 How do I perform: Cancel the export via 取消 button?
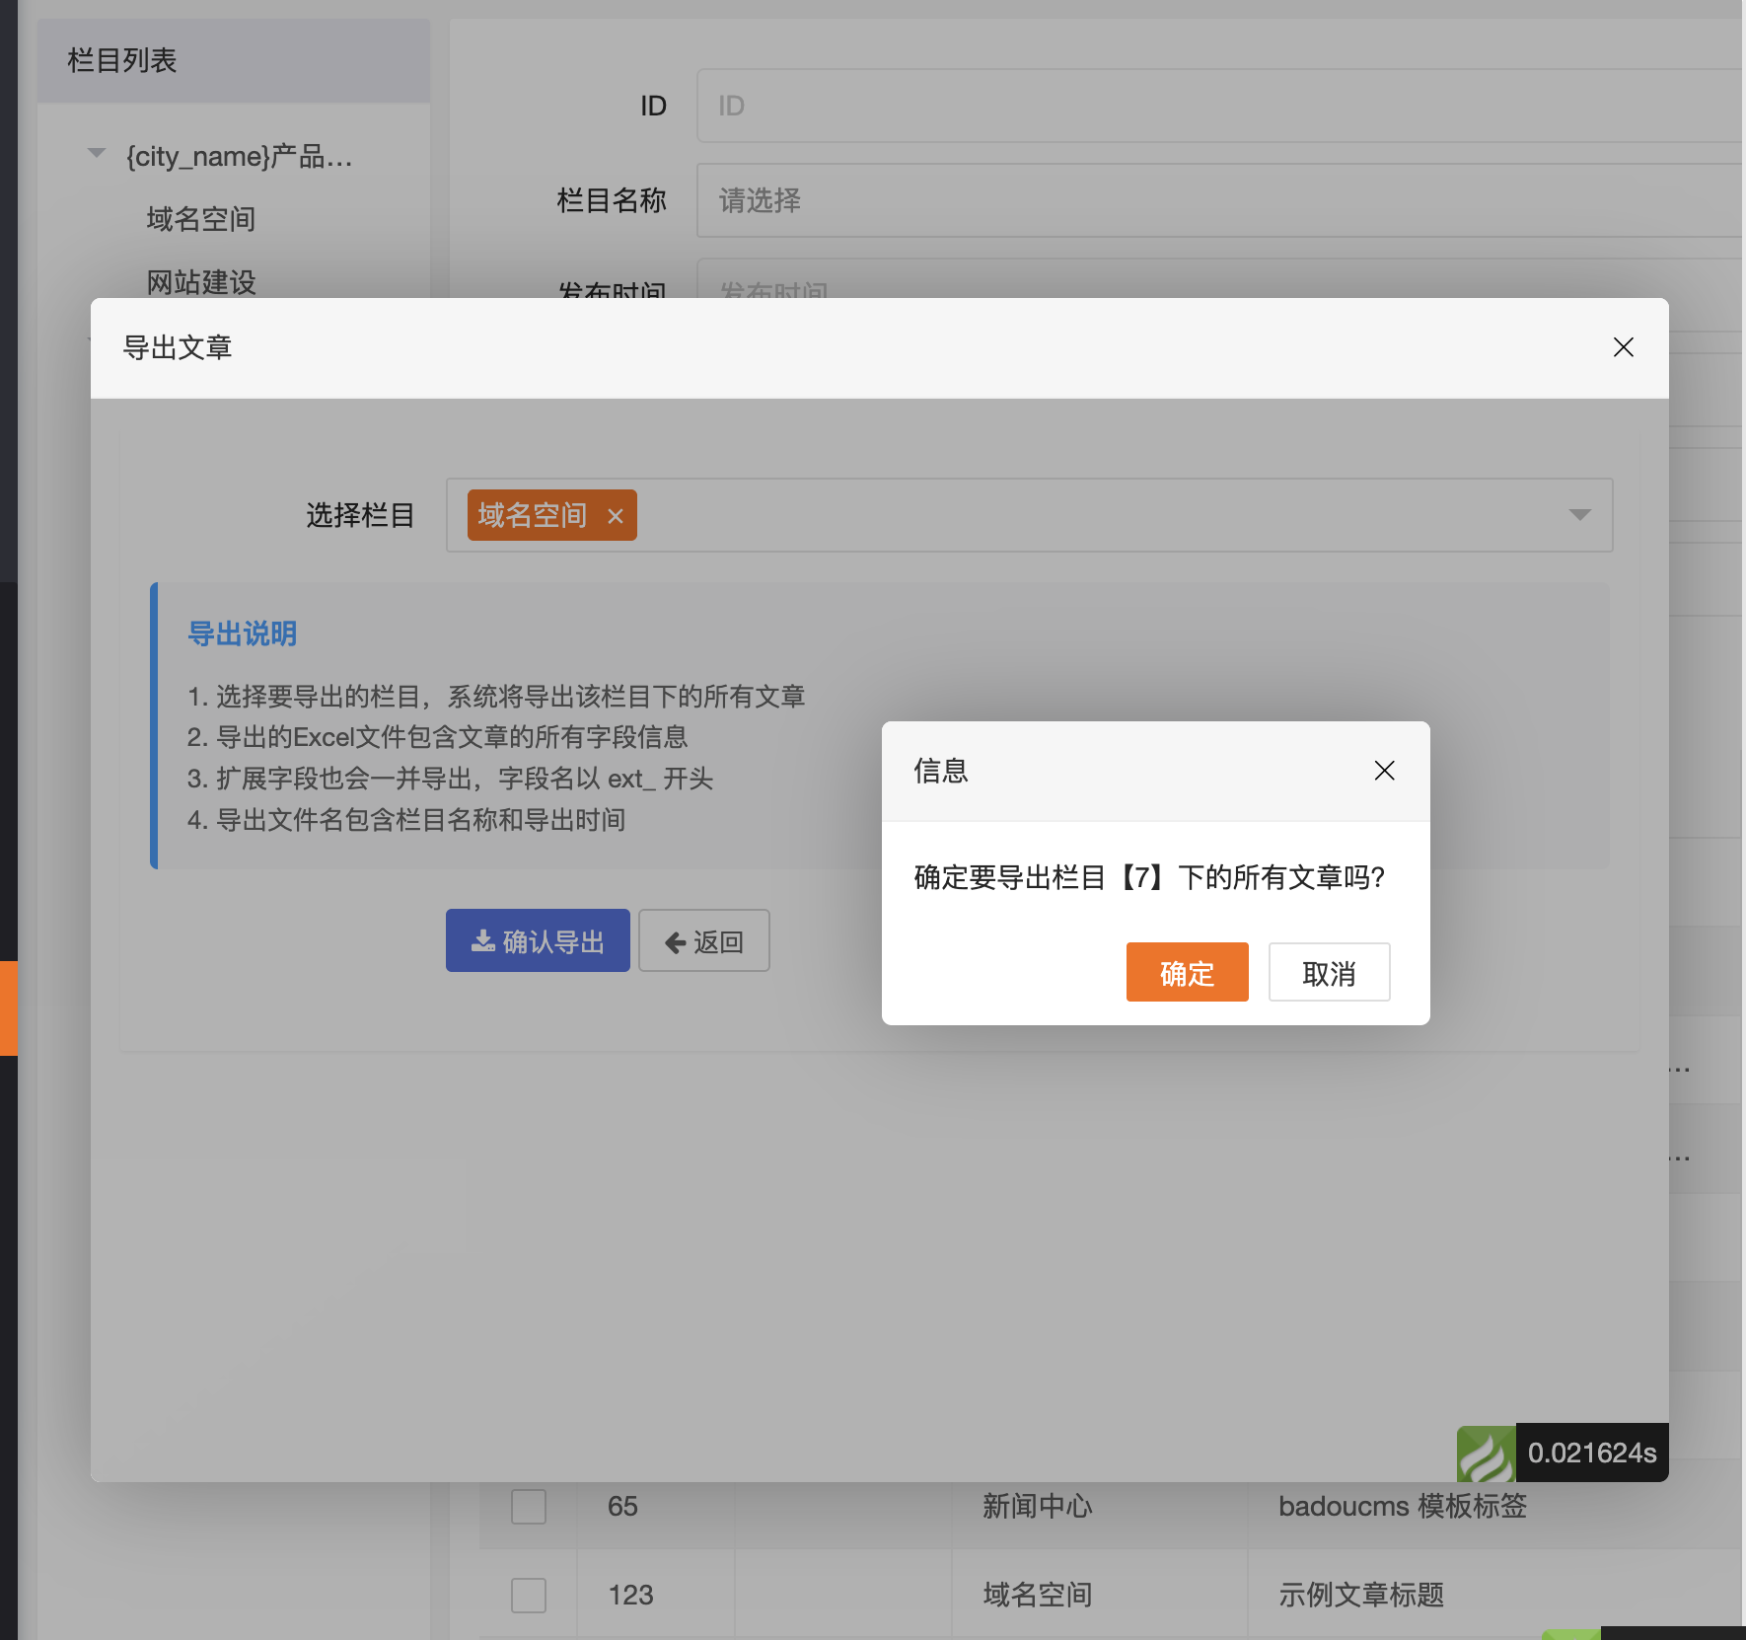pyautogui.click(x=1329, y=972)
